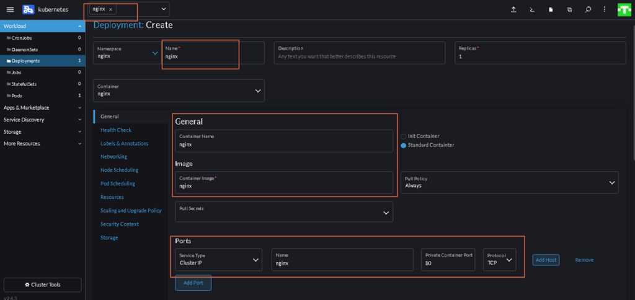Remove the nginx namespace filter tag
The width and height of the screenshot is (635, 300).
pos(110,9)
